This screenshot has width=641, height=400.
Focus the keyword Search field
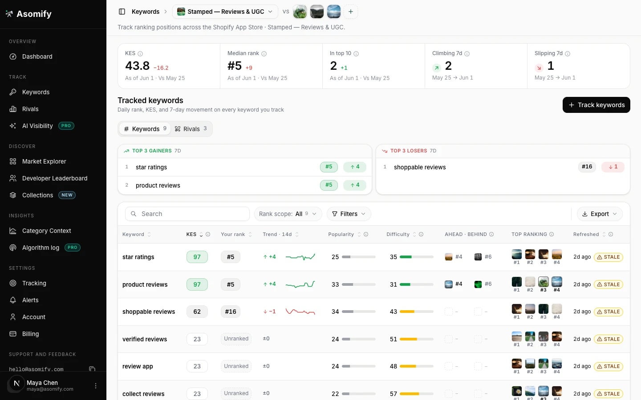(187, 214)
